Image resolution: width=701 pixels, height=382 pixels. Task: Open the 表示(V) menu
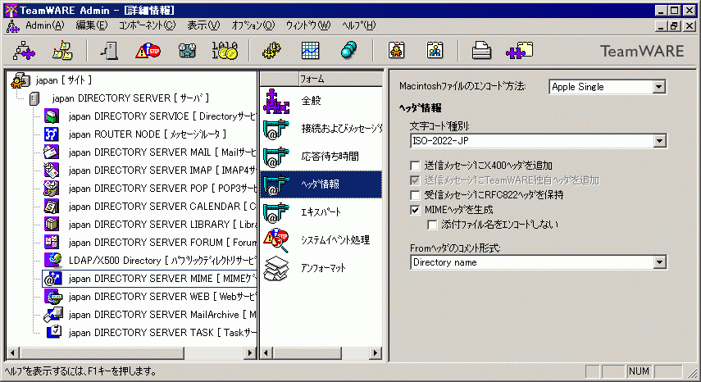pyautogui.click(x=203, y=25)
